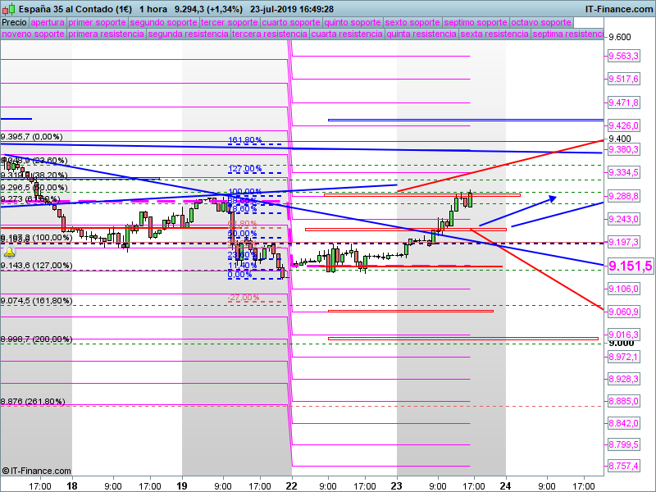656x492 pixels.
Task: Click the 9.074,5 (161,80%) Fibonacci label
Action: pyautogui.click(x=36, y=301)
